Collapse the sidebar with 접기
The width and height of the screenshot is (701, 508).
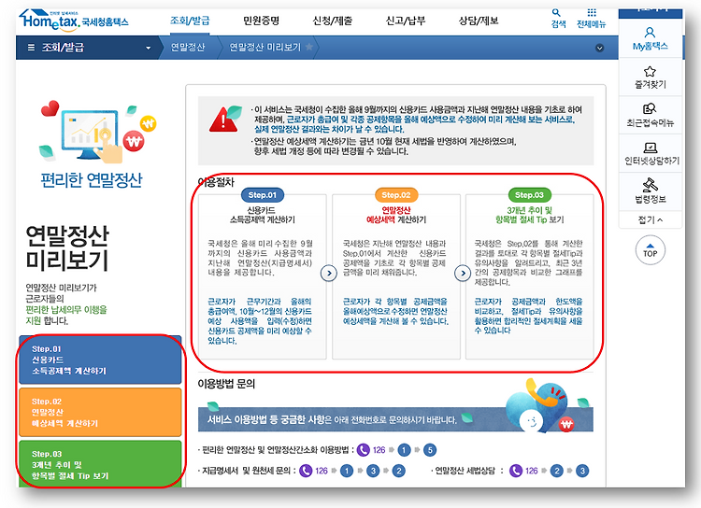click(x=650, y=219)
